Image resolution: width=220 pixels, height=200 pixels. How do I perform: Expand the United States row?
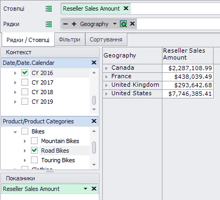tap(107, 94)
